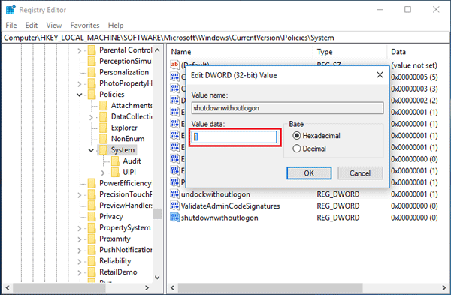The width and height of the screenshot is (451, 295).
Task: Open the View menu
Action: coord(54,26)
